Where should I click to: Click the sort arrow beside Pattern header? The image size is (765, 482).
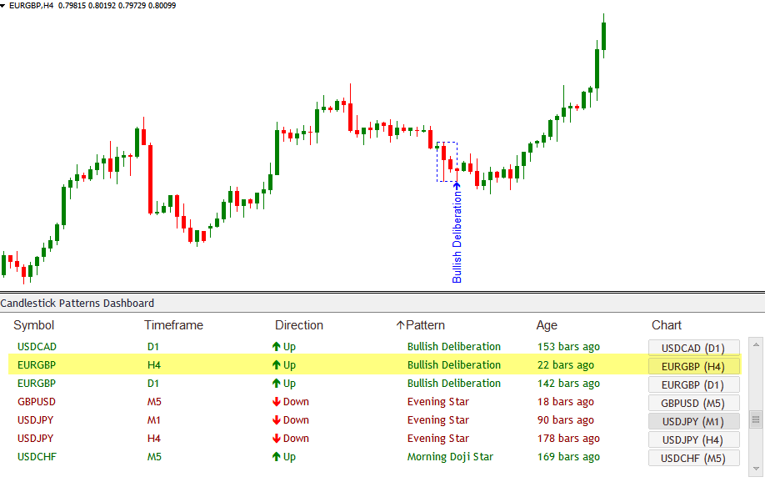coord(400,325)
